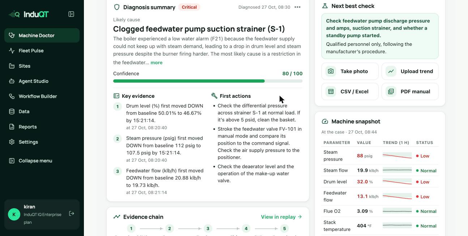The image size is (468, 236).
Task: Click the Flue O2 Normal status
Action: [x=426, y=211]
